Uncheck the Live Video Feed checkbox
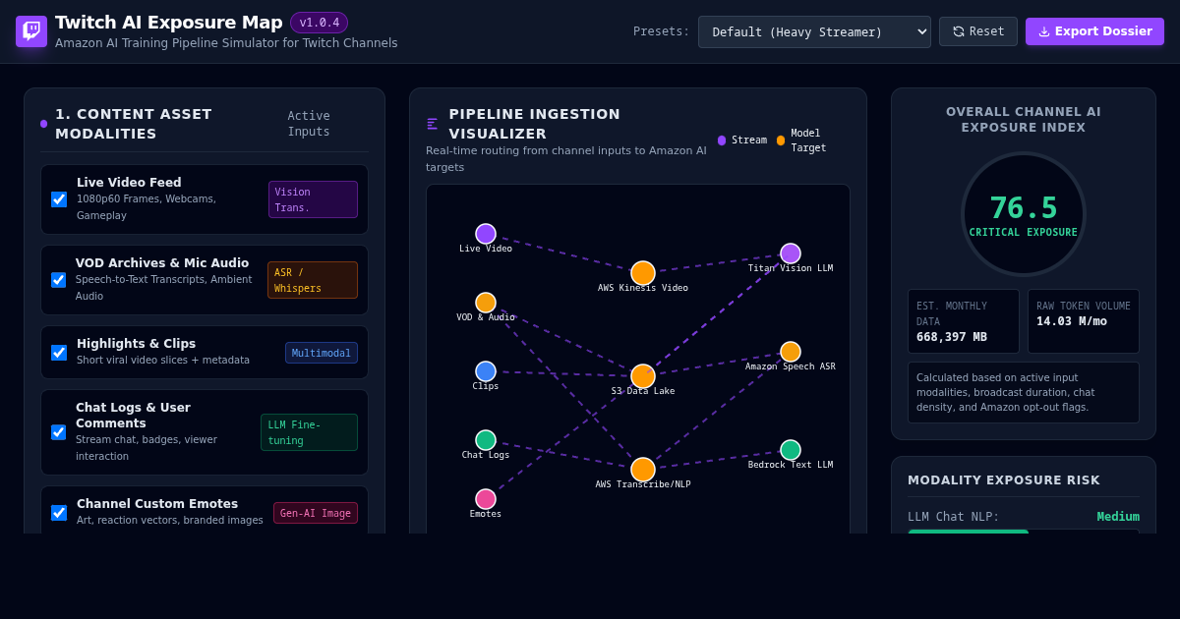 (59, 199)
